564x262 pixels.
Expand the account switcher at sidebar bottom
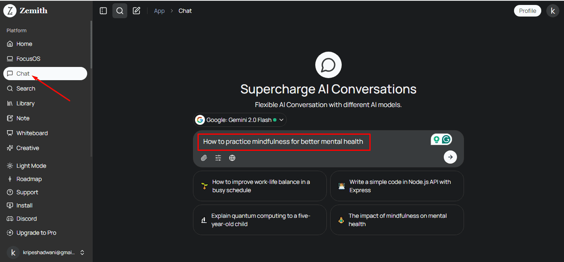(x=82, y=252)
